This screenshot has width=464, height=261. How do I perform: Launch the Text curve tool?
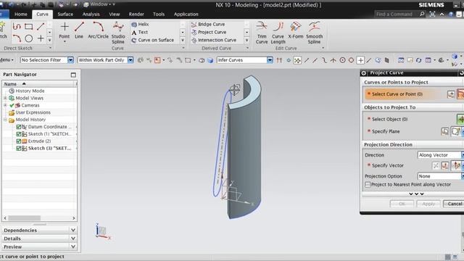[140, 32]
